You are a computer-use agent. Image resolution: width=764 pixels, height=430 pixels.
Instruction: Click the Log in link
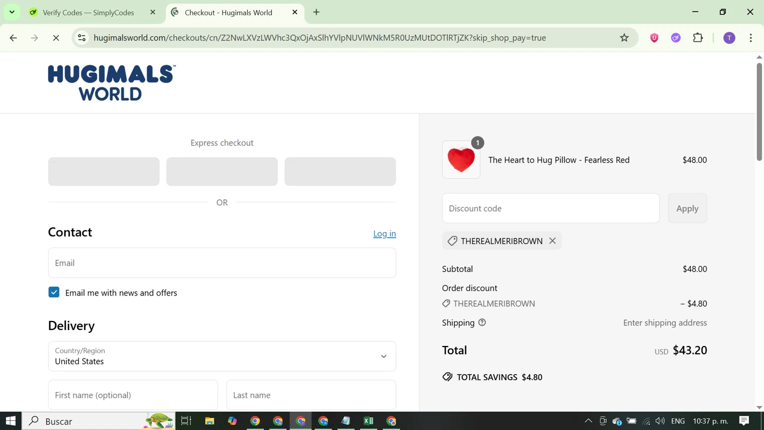[x=385, y=233]
